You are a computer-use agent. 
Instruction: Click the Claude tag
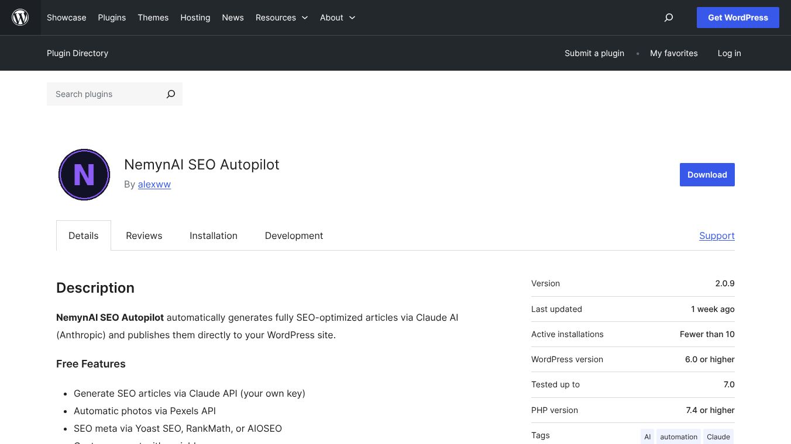[x=718, y=436]
